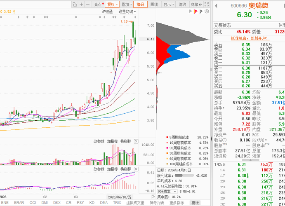
Task: Click double-chevron at end of date axis
Action: tap(153, 197)
